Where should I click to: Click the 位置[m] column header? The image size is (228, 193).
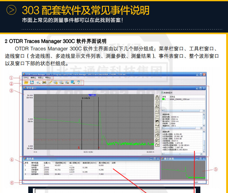click(47, 163)
